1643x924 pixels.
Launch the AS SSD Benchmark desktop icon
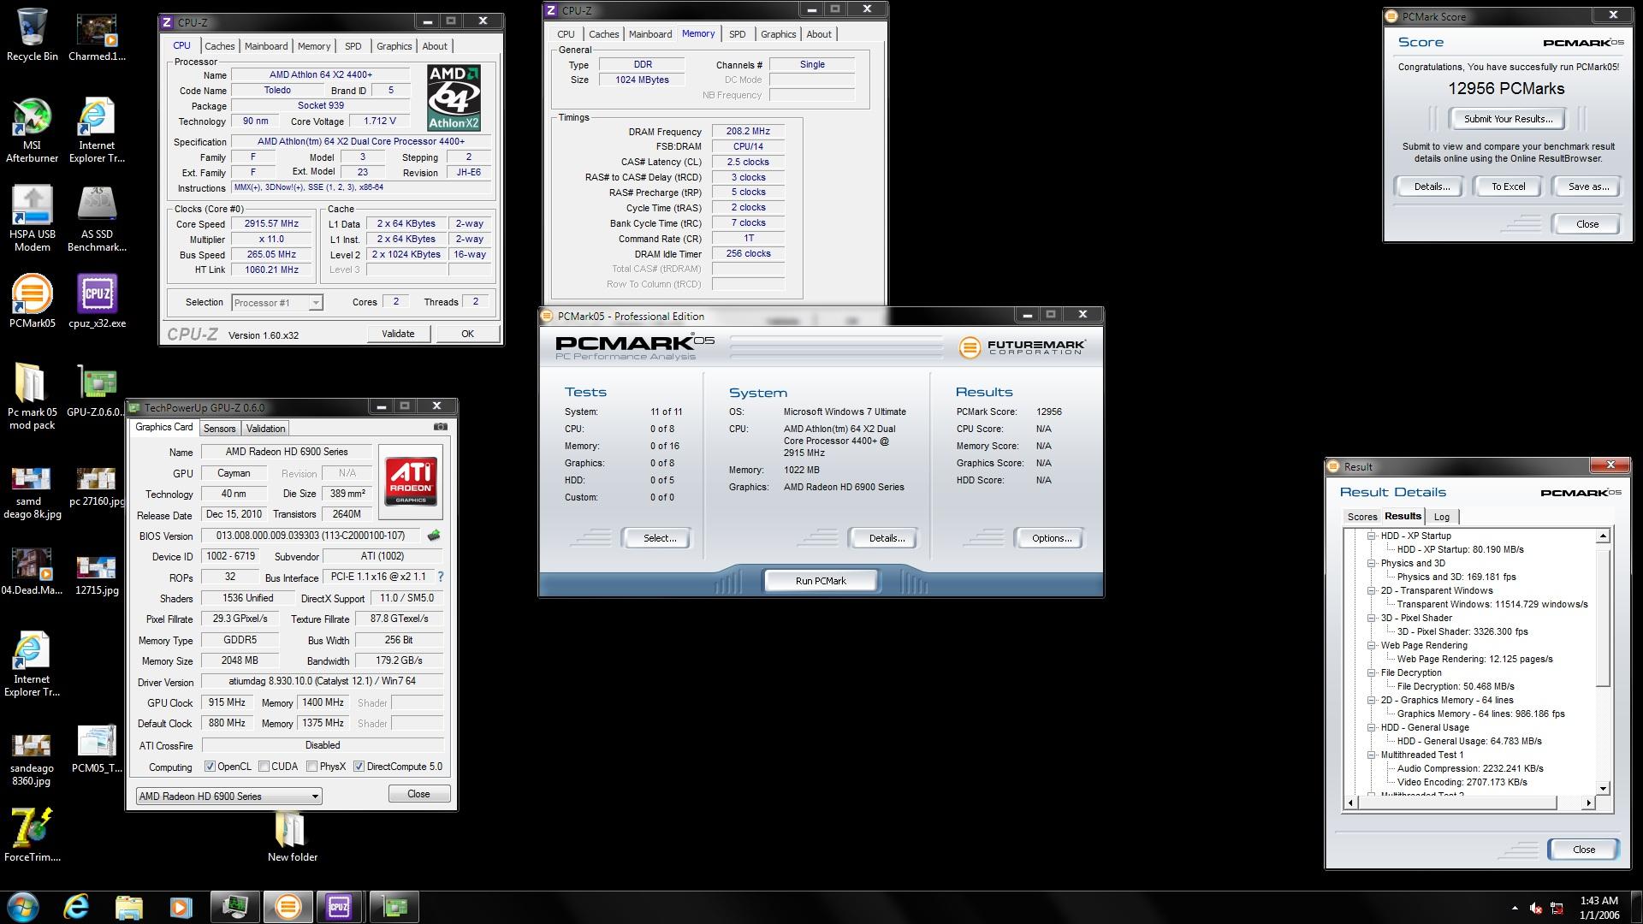tap(97, 219)
